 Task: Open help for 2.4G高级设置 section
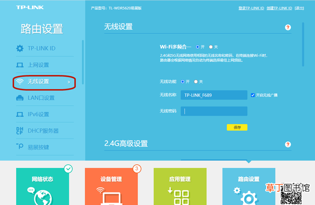click(x=287, y=144)
